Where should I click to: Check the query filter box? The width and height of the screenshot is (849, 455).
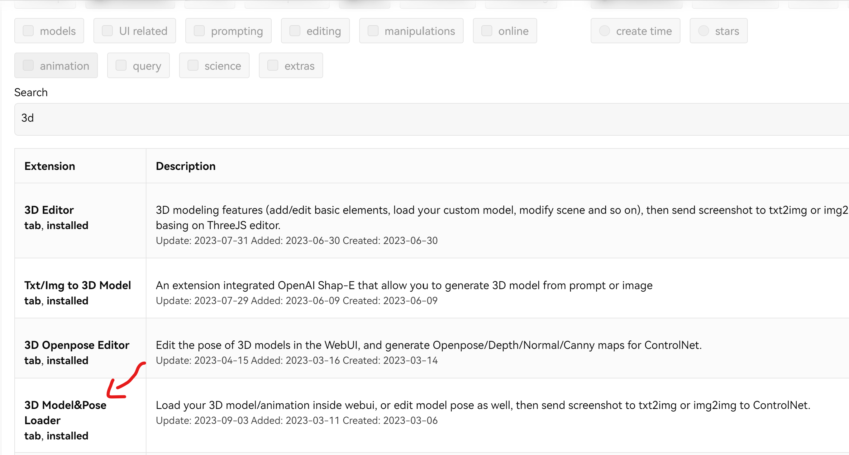121,66
